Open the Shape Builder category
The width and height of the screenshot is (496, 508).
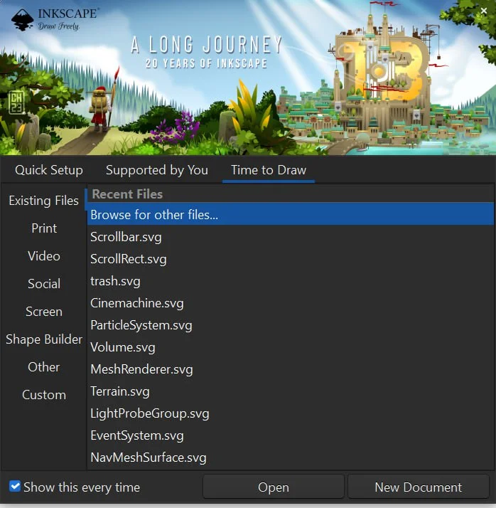pyautogui.click(x=43, y=339)
